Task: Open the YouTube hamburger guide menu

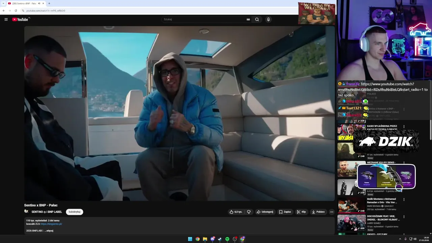Action: click(x=6, y=19)
